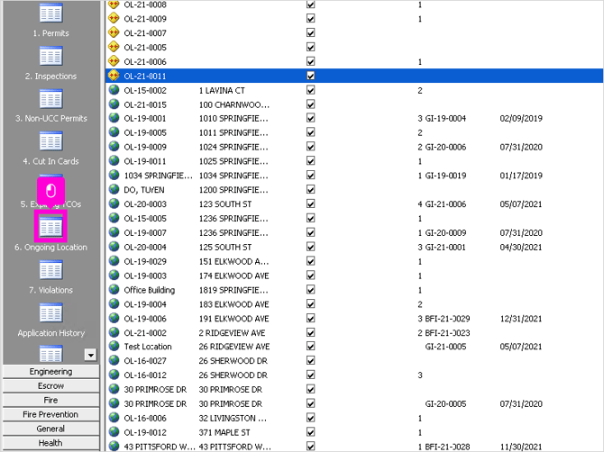Image resolution: width=604 pixels, height=452 pixels.
Task: Click the globe icon beside OL-19-0012
Action: pyautogui.click(x=114, y=431)
